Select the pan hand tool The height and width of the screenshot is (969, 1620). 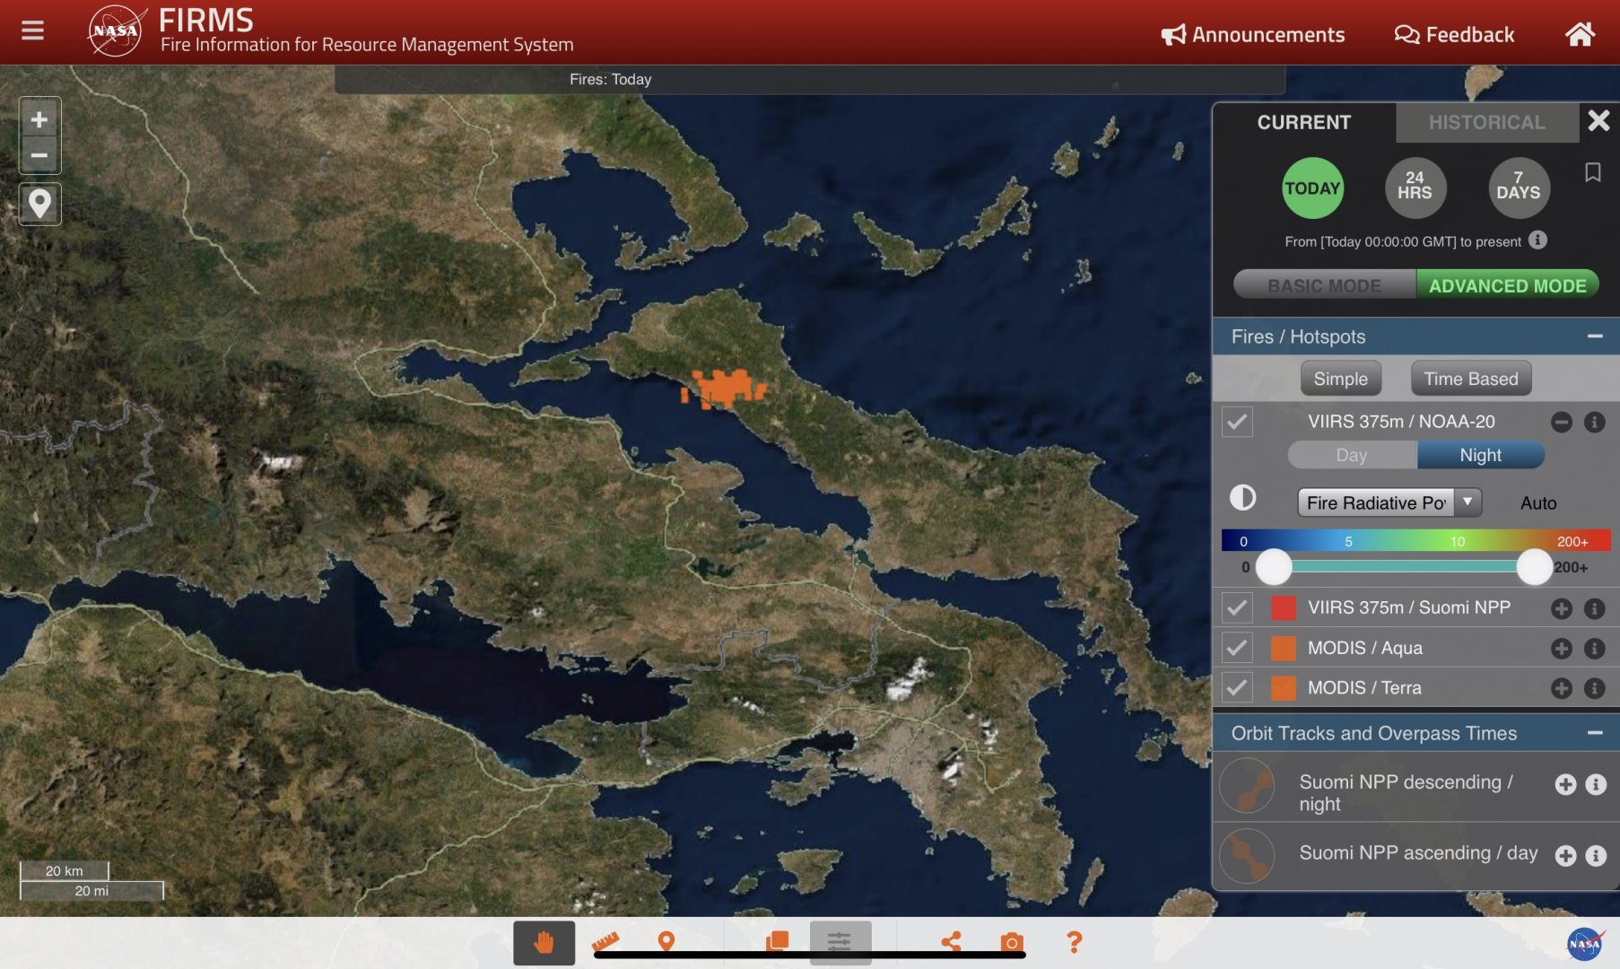[x=544, y=942]
